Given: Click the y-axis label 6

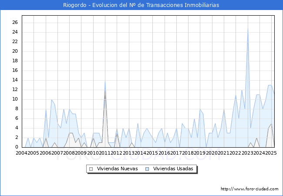Looking at the screenshot, I should coord(17,118).
